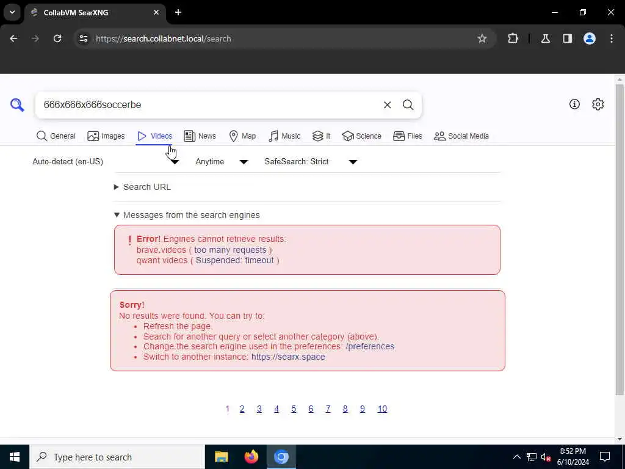Go to results page 8
This screenshot has height=469, width=625.
point(345,409)
